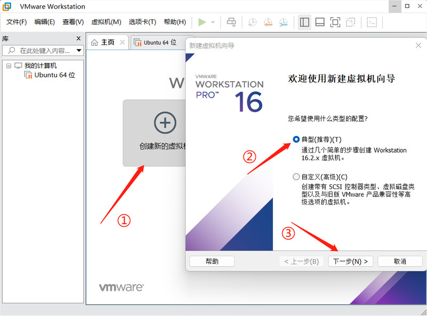Toggle the library sidebar view icon
This screenshot has height=316, width=427.
(304, 22)
